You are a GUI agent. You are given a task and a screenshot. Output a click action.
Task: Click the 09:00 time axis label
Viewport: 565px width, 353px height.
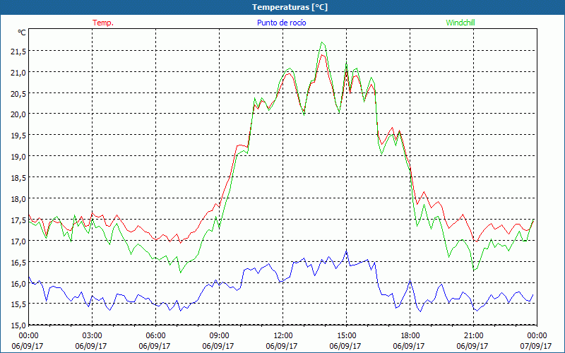tap(220, 335)
